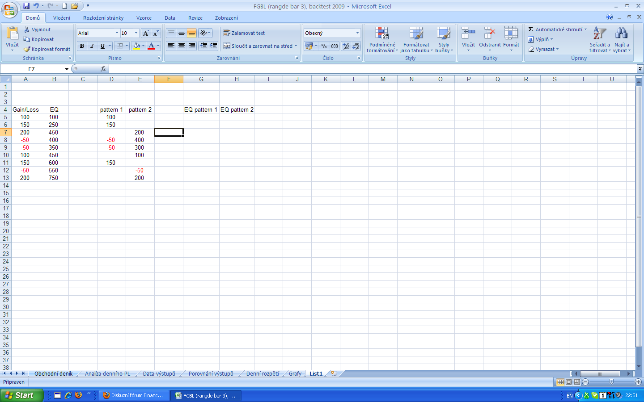Click the increase font size icon
The image size is (644, 402).
[x=146, y=33]
